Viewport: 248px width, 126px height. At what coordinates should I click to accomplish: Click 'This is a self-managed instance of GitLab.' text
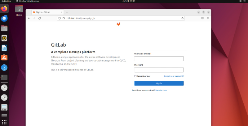(73, 70)
